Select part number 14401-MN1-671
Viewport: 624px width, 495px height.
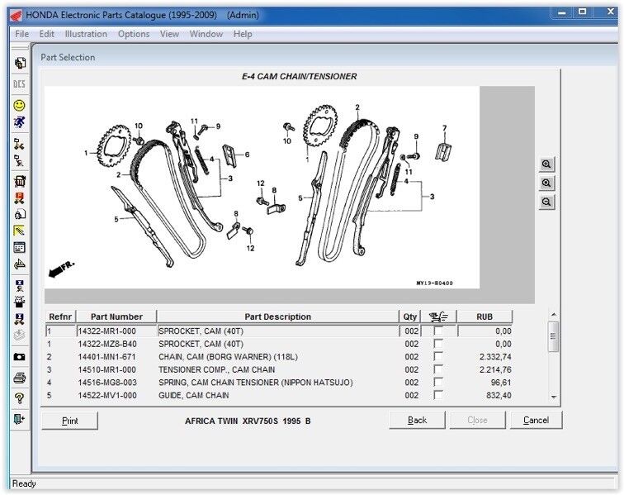click(x=107, y=357)
